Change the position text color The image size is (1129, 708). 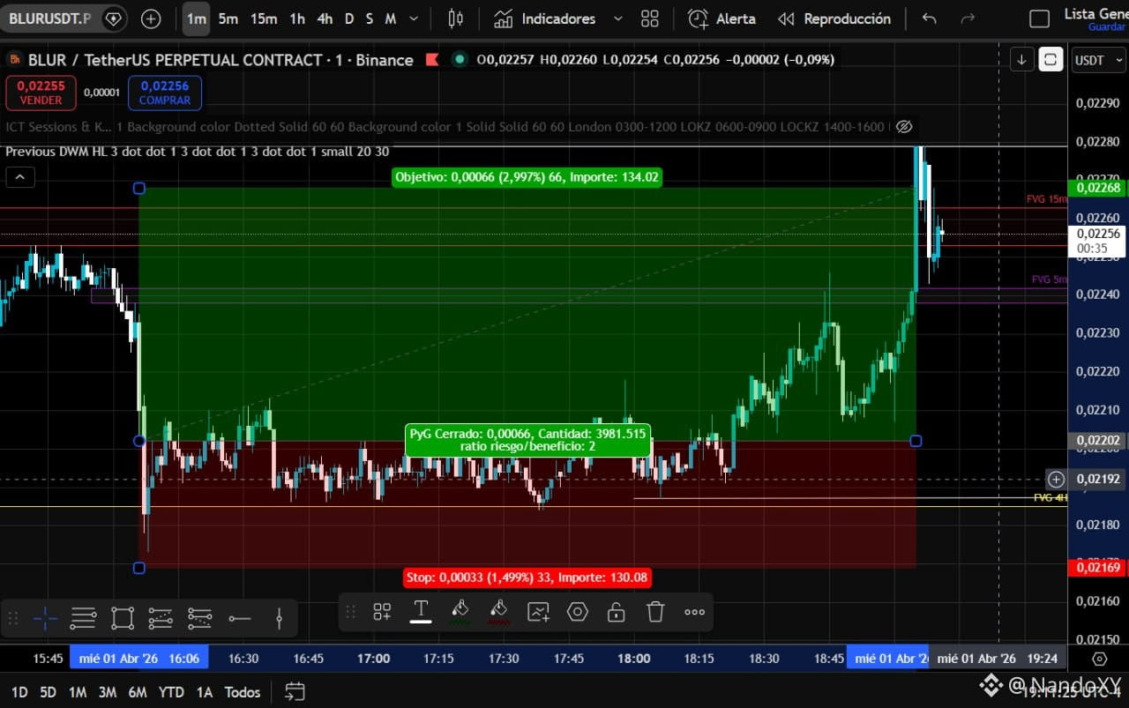pyautogui.click(x=421, y=612)
